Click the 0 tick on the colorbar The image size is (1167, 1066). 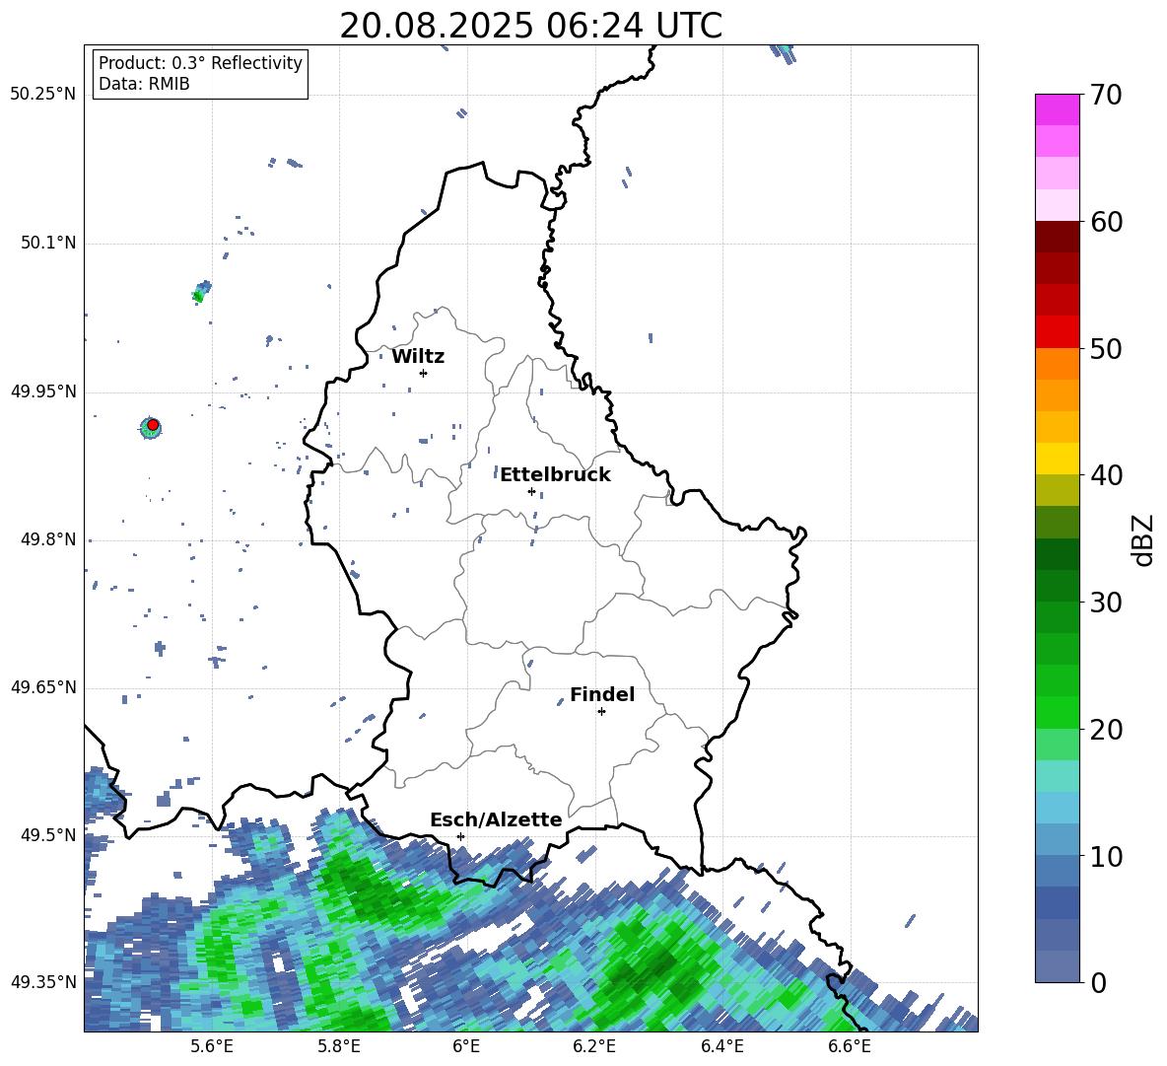(1098, 982)
